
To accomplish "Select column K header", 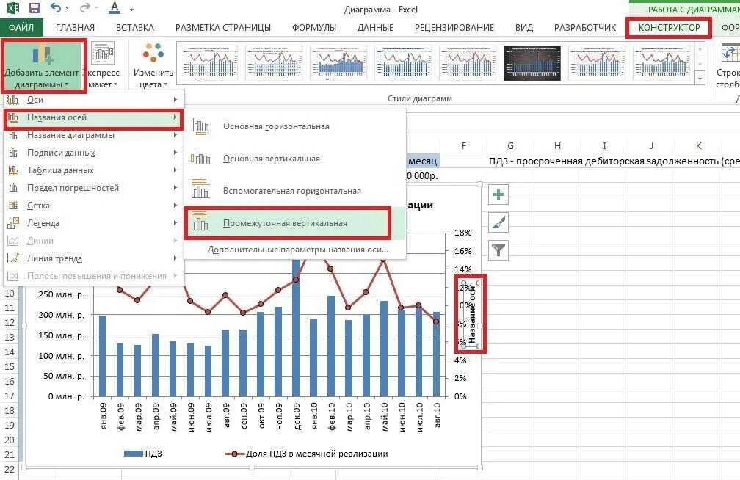I will coord(698,146).
